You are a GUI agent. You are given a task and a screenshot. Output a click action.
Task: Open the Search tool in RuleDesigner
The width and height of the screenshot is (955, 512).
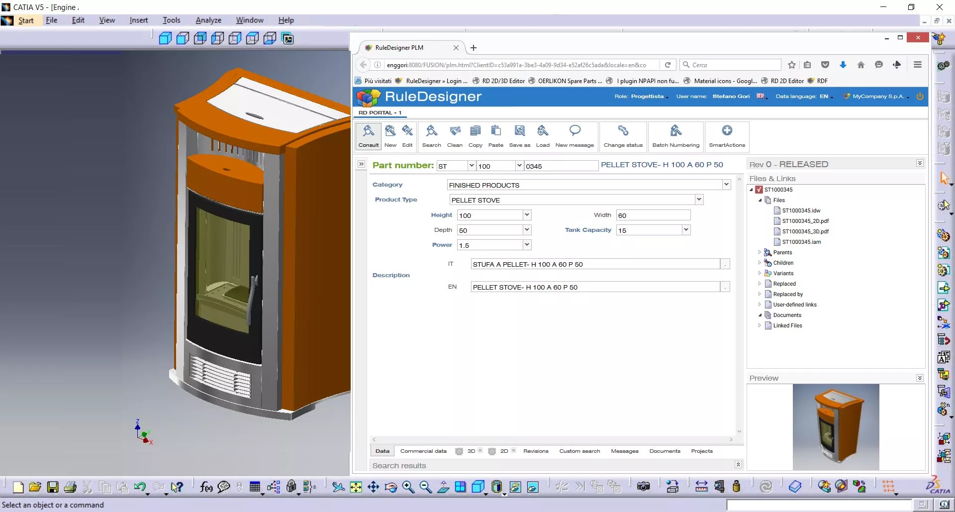point(431,136)
